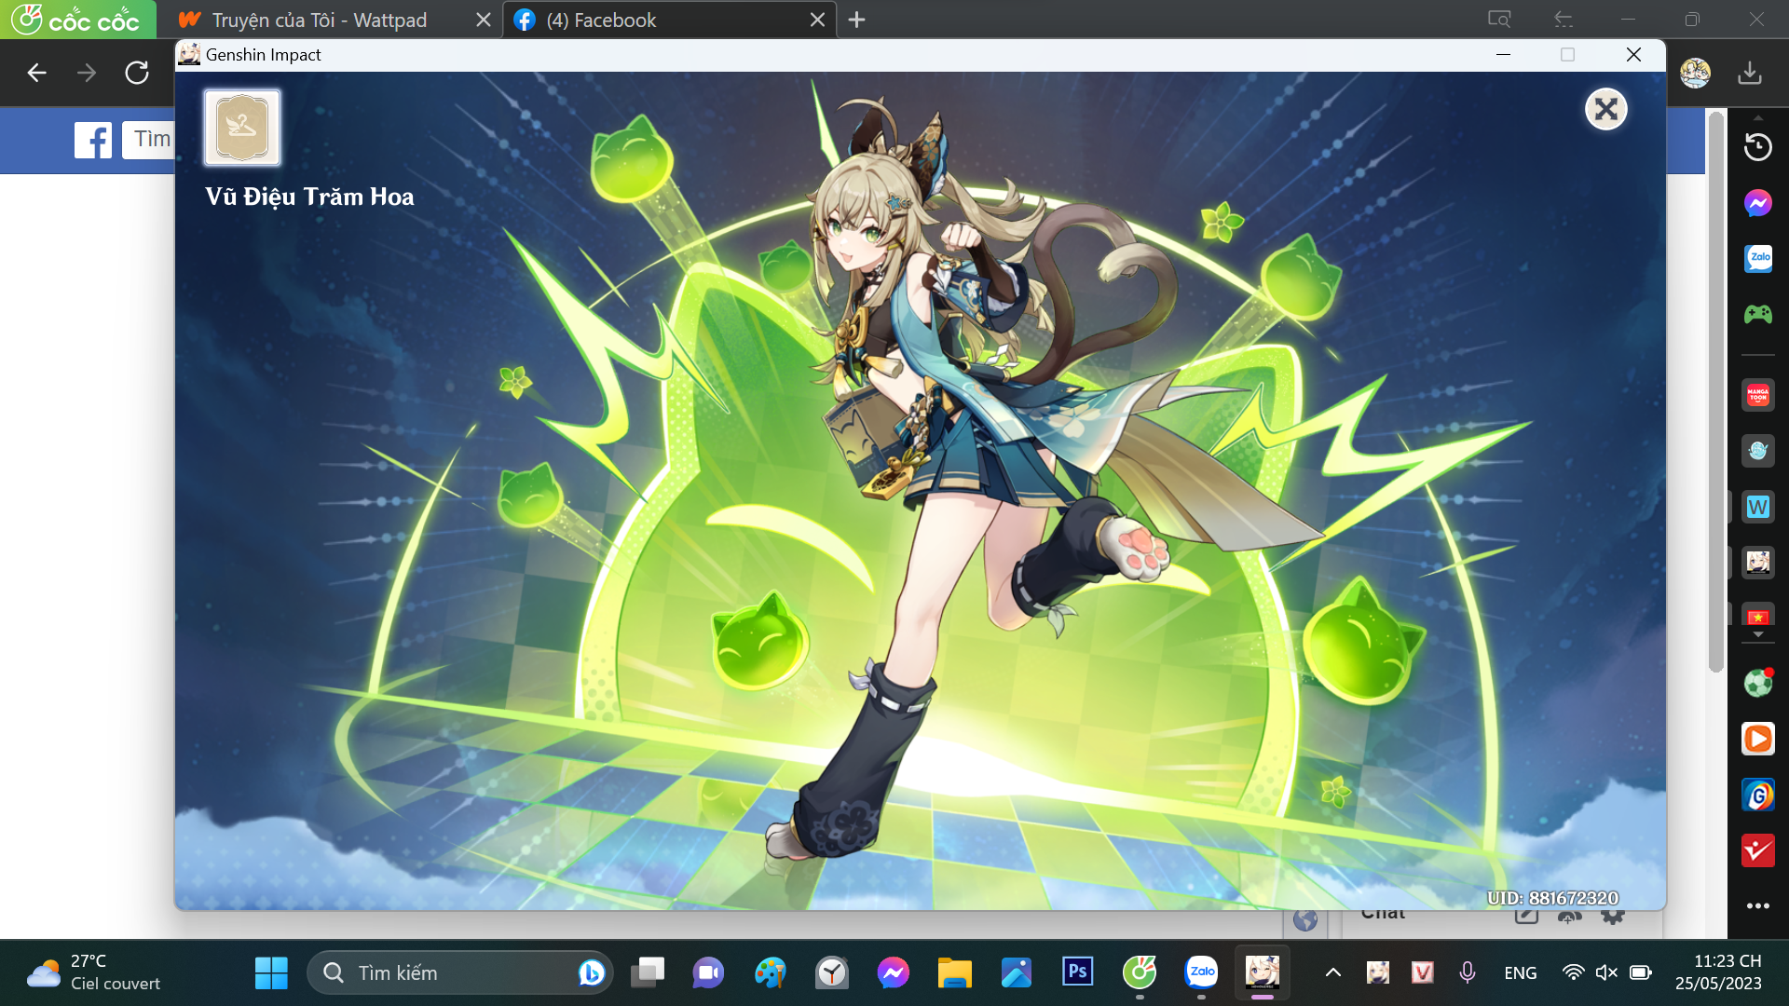Click the microphone icon in the system tray
1789x1006 pixels.
(1467, 973)
